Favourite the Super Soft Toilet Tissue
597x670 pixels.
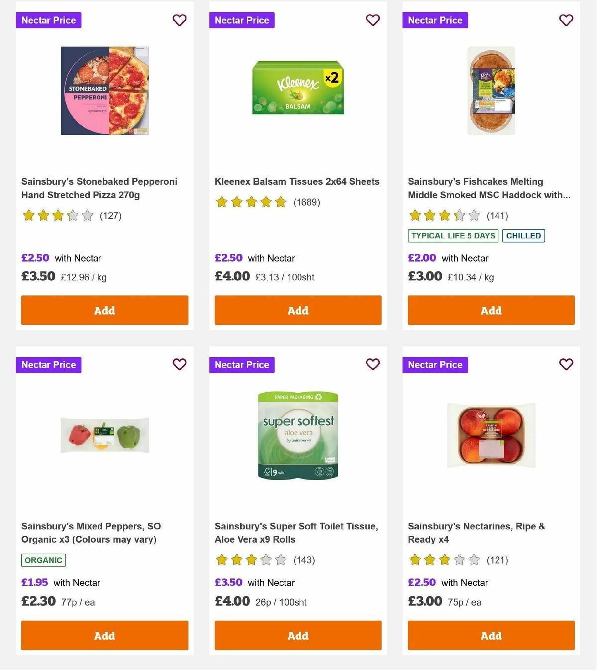(x=373, y=365)
